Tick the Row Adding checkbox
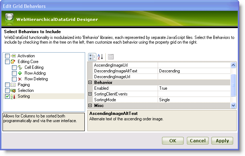The image size is (245, 156). click(14, 73)
